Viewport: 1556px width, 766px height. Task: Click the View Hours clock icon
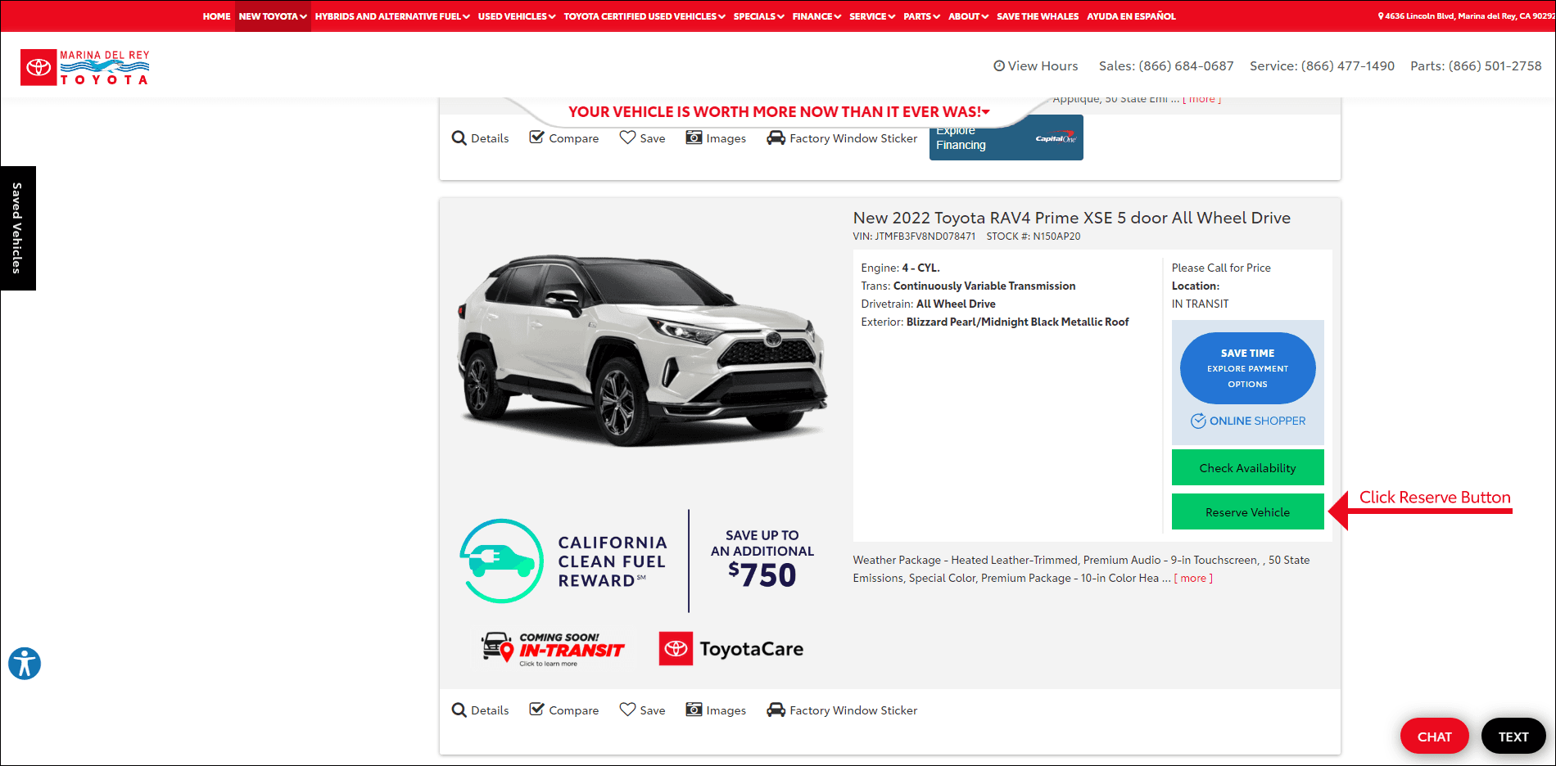tap(998, 65)
